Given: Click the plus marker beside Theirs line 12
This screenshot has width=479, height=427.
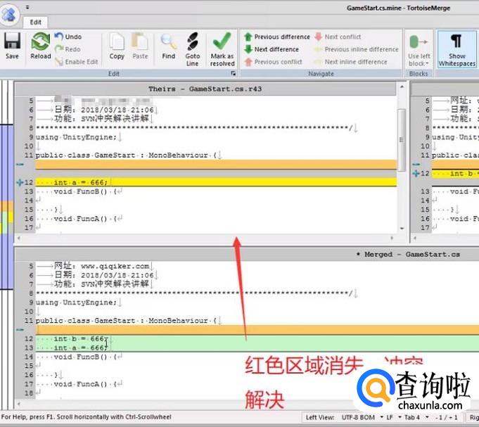Looking at the screenshot, I should 20,182.
